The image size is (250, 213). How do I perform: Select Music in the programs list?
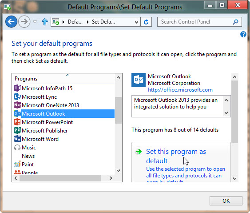click(x=29, y=148)
